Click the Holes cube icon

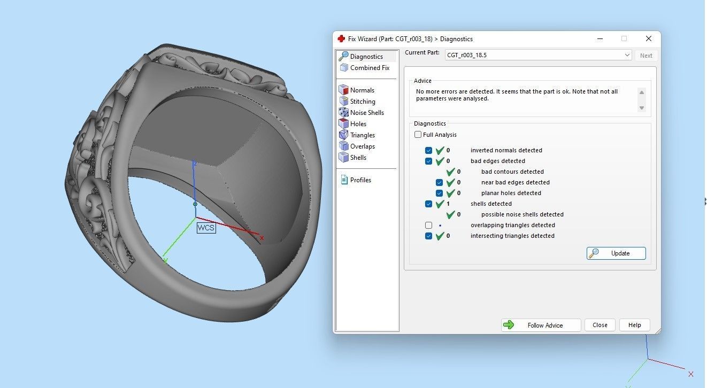pos(343,124)
